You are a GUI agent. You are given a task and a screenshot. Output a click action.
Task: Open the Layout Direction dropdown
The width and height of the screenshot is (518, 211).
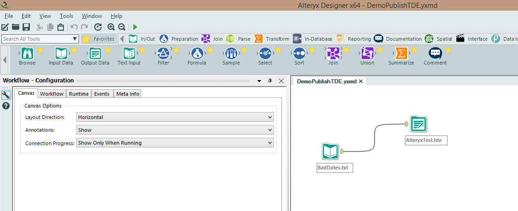(x=175, y=117)
